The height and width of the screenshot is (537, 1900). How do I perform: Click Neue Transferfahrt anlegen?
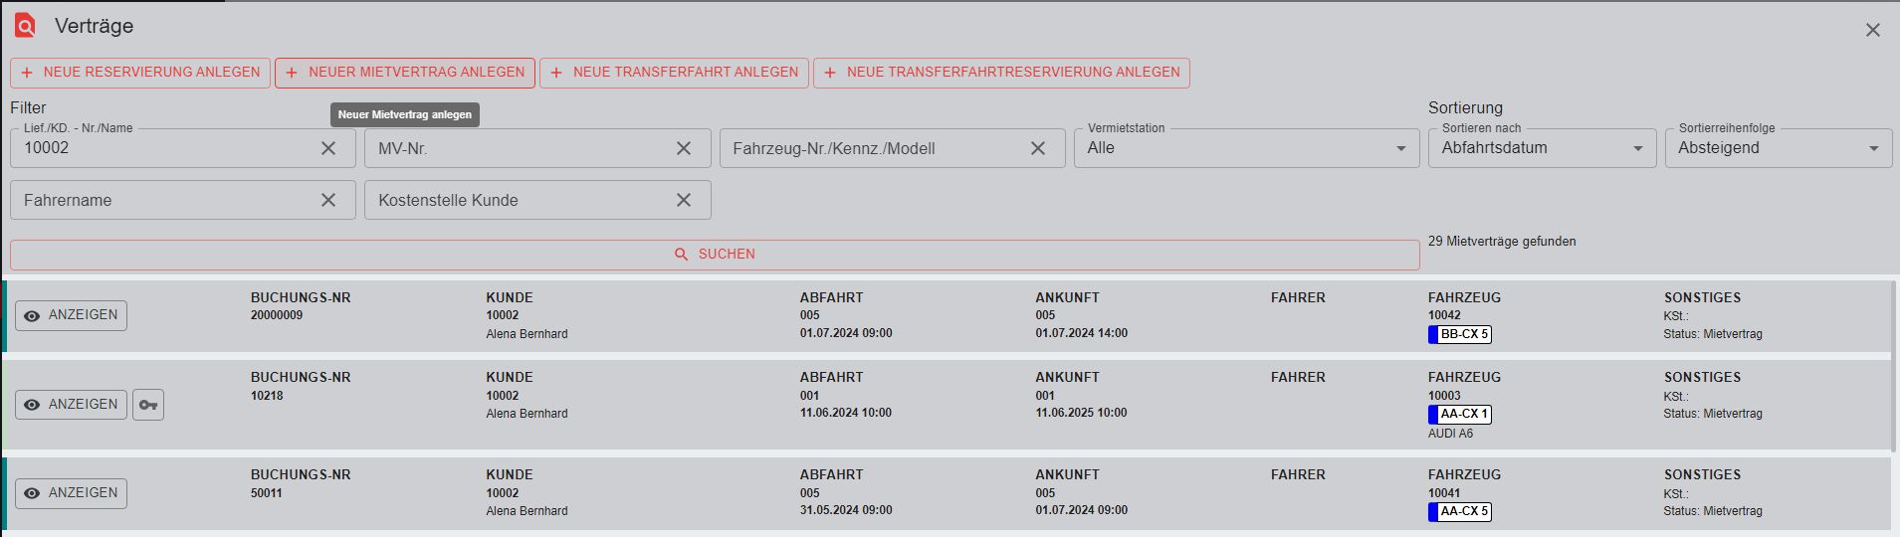pyautogui.click(x=674, y=73)
